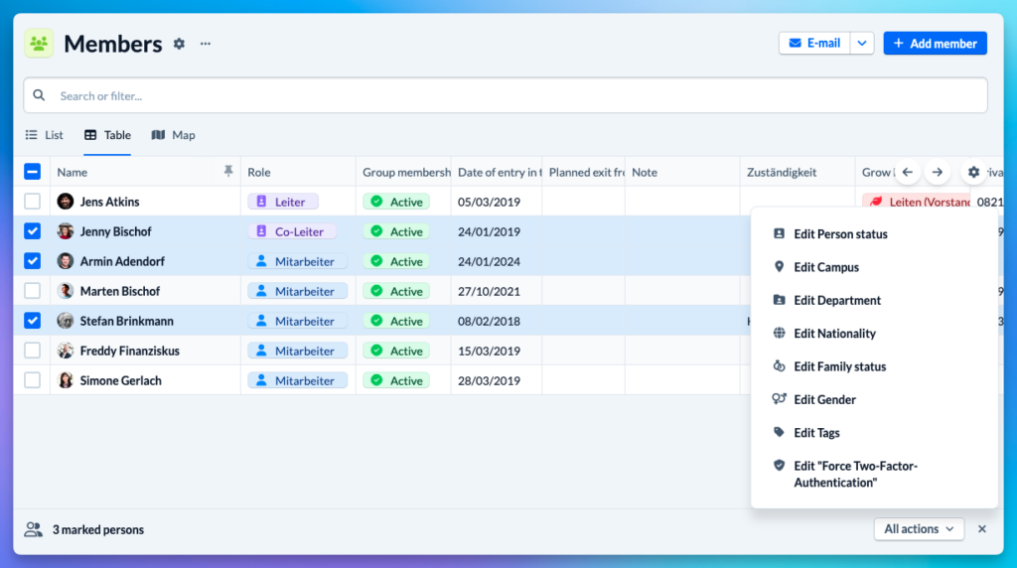
Task: Pin the Name column
Action: click(x=228, y=171)
